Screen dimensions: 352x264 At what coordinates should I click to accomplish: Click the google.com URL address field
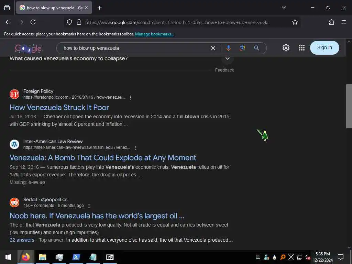[177, 22]
